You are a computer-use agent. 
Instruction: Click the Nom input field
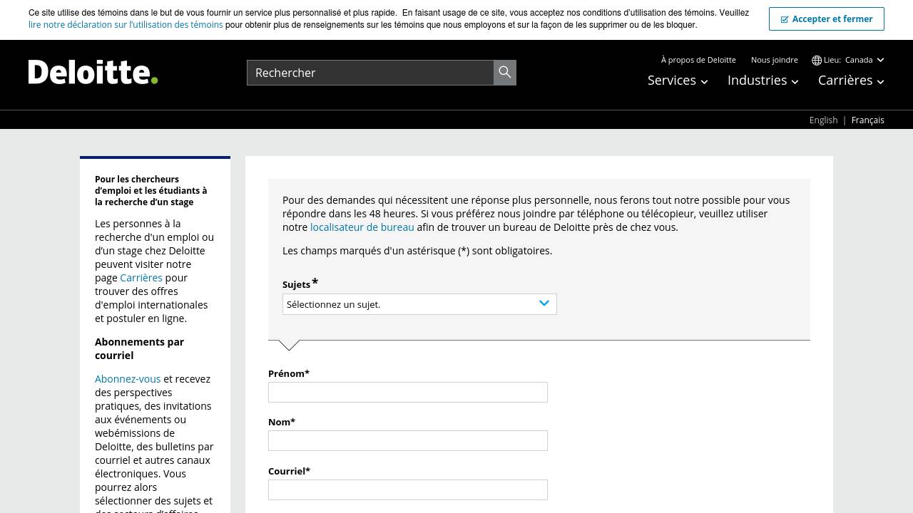(408, 440)
